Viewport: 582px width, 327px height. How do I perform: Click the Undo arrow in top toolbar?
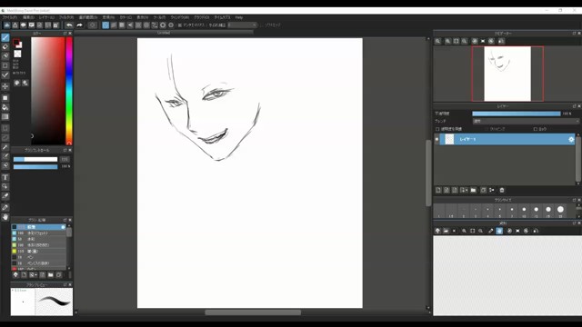69,25
